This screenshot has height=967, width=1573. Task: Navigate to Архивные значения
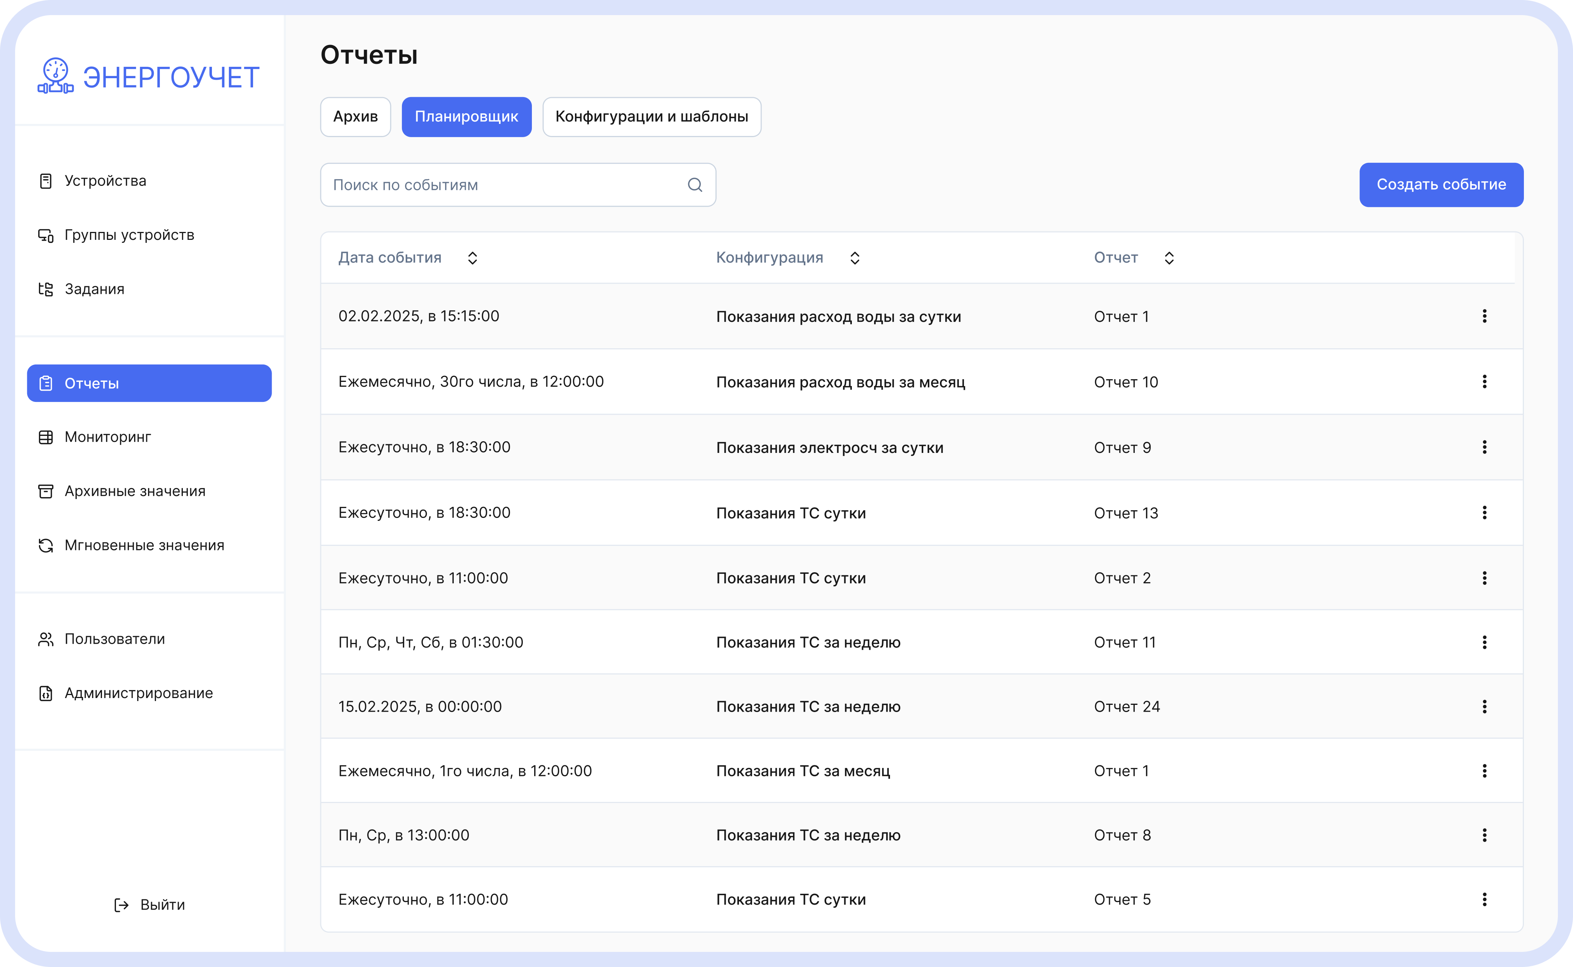(134, 491)
